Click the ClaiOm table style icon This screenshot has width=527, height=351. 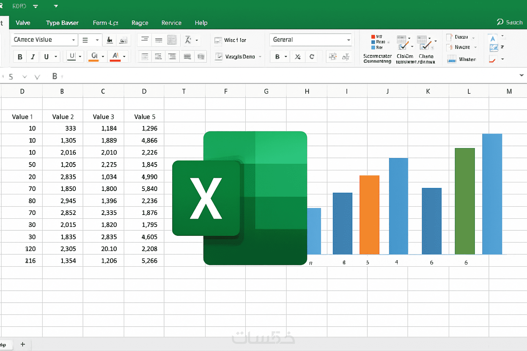[x=402, y=42]
